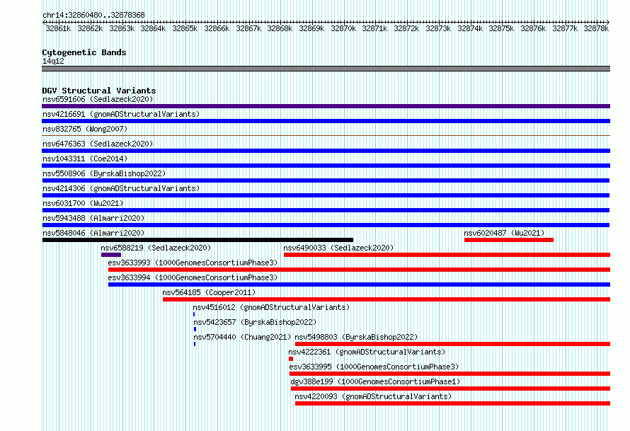
Task: Click blue bar under nsv5508906
Action: (326, 180)
